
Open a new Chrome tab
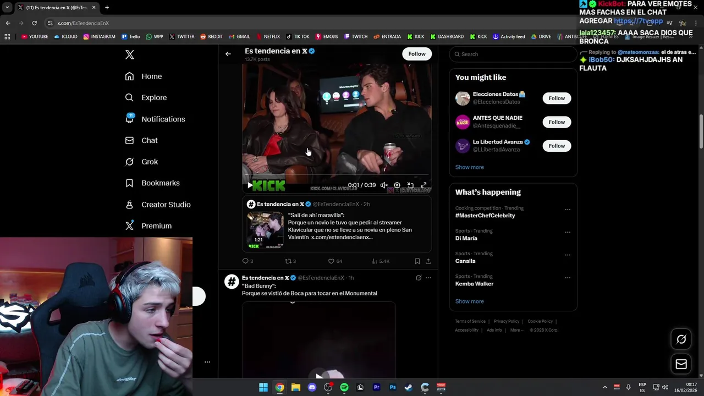(x=107, y=8)
